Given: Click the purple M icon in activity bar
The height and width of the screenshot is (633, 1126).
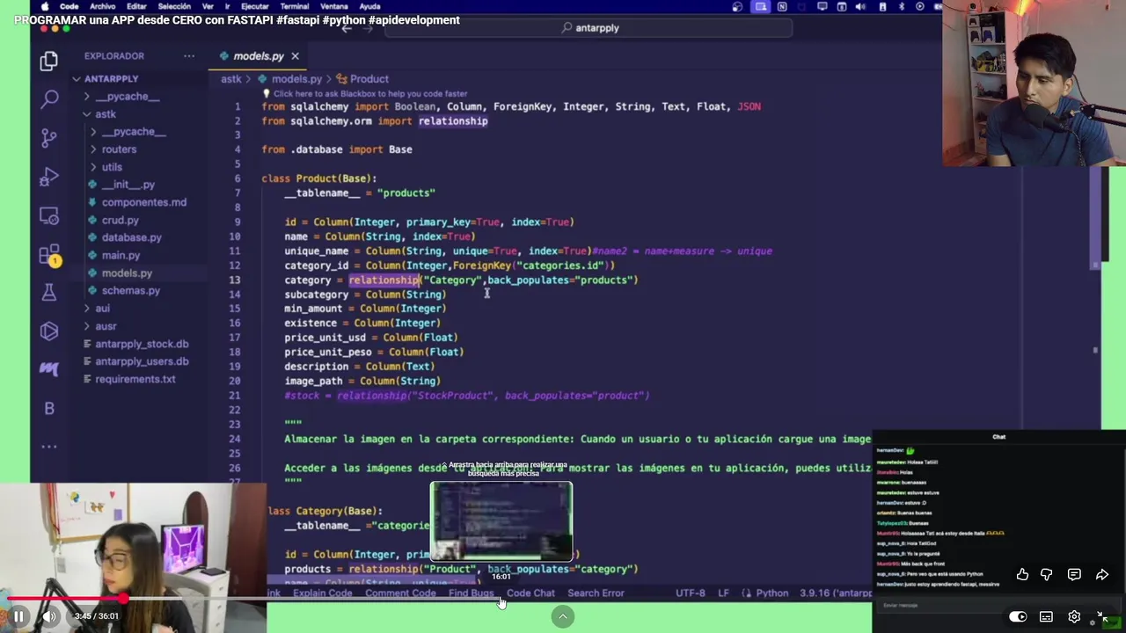Looking at the screenshot, I should (x=49, y=369).
